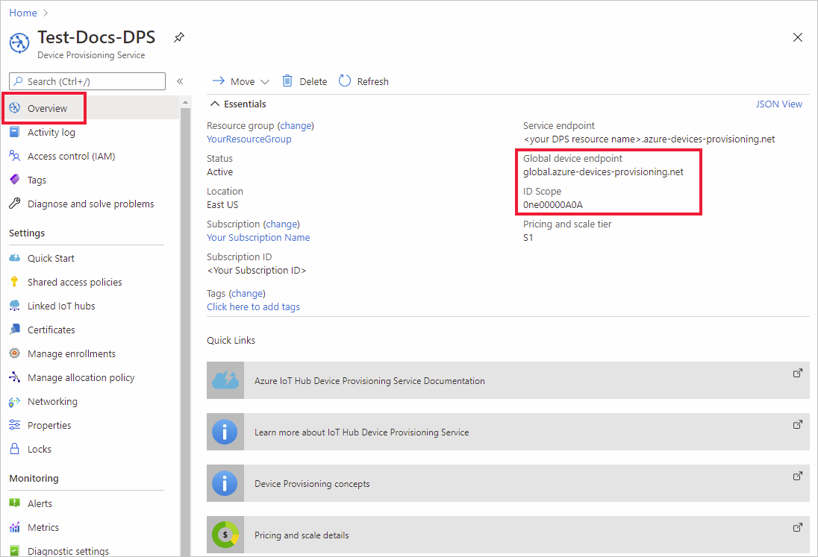This screenshot has height=557, width=818.
Task: Select the Service endpoint value text
Action: pyautogui.click(x=649, y=139)
